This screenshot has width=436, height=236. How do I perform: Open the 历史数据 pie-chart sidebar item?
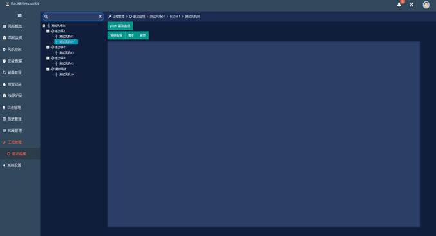coord(12,61)
